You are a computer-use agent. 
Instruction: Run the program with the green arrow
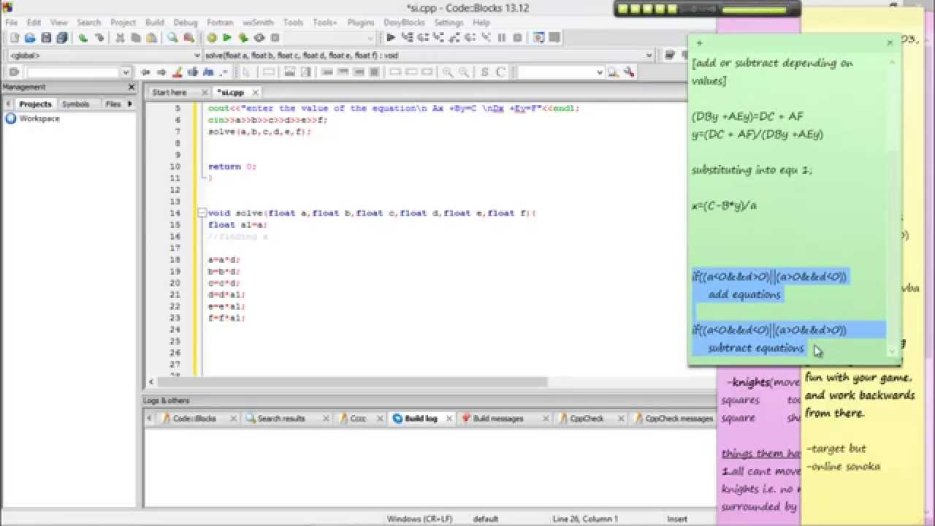pos(227,38)
